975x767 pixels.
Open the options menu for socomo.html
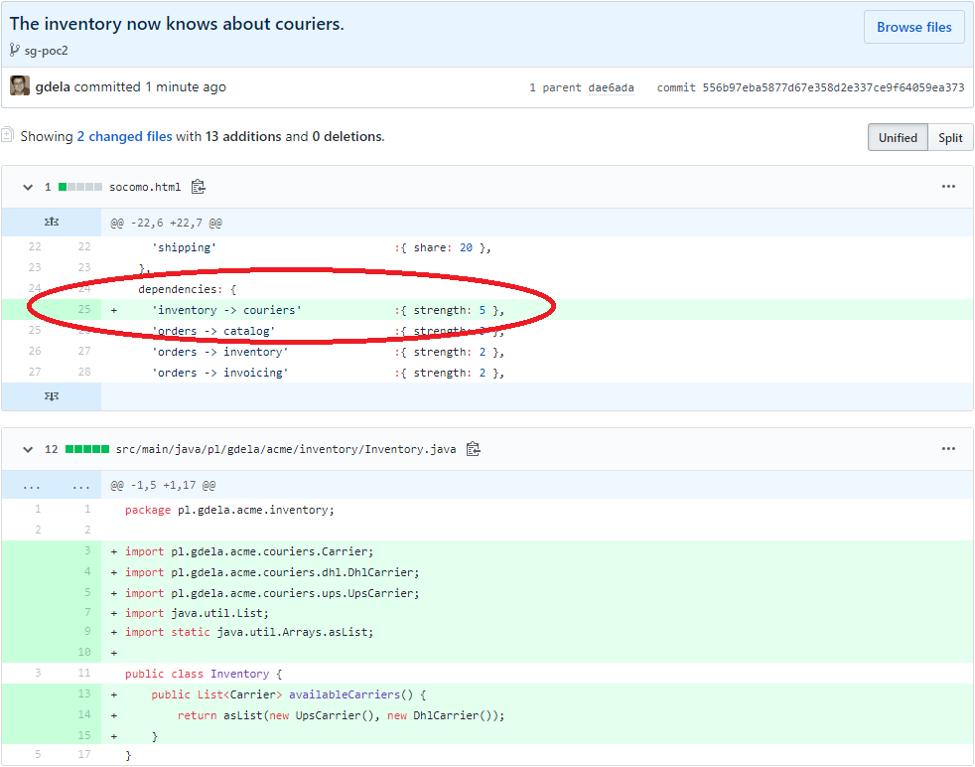pos(948,186)
